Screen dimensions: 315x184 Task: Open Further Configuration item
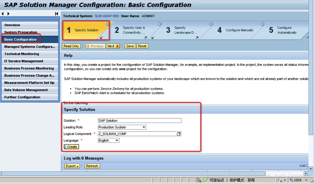tap(30, 97)
